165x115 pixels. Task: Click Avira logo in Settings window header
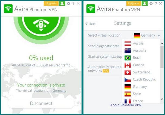pyautogui.click(x=91, y=9)
